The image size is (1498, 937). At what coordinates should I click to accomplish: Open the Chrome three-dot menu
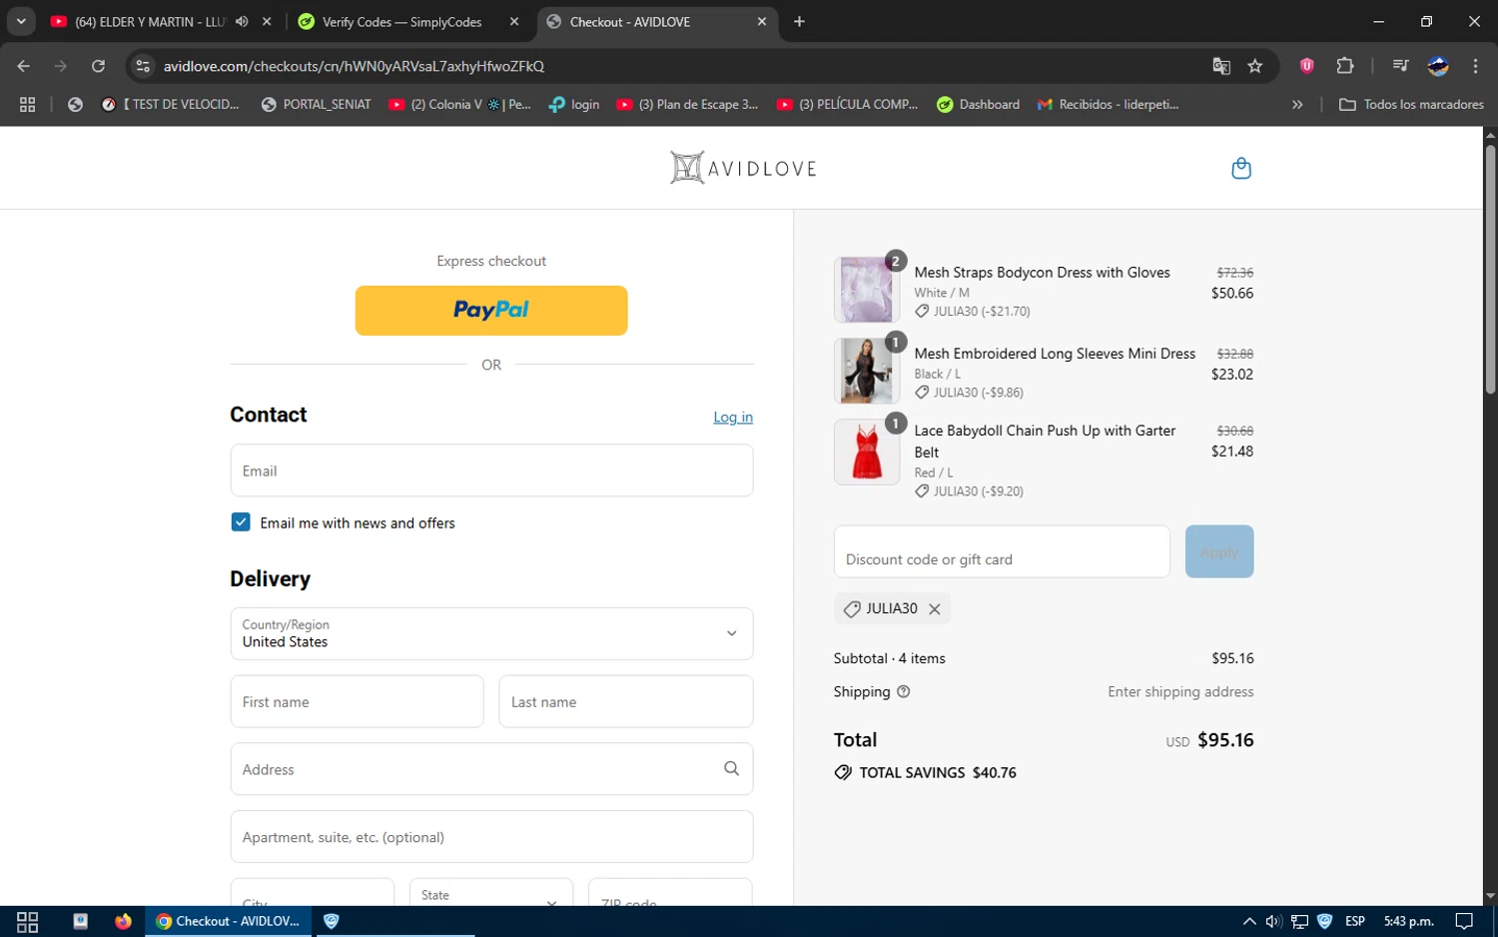(x=1475, y=66)
